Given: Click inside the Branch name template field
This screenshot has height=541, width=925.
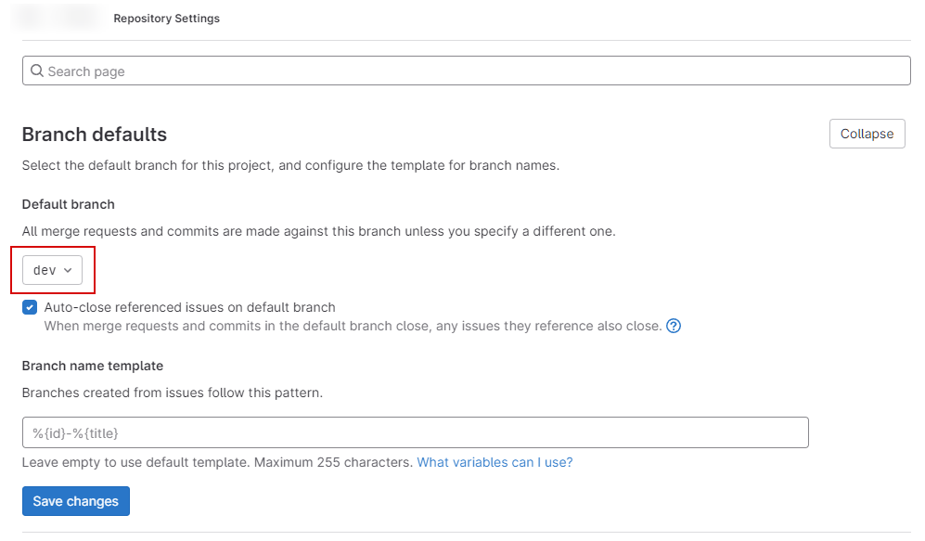Looking at the screenshot, I should tap(414, 432).
